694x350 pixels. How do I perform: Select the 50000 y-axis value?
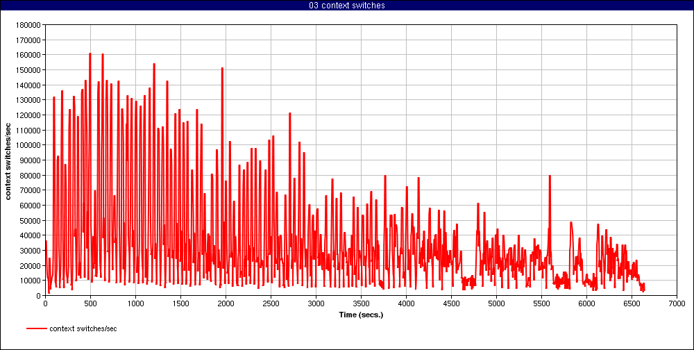(x=30, y=220)
